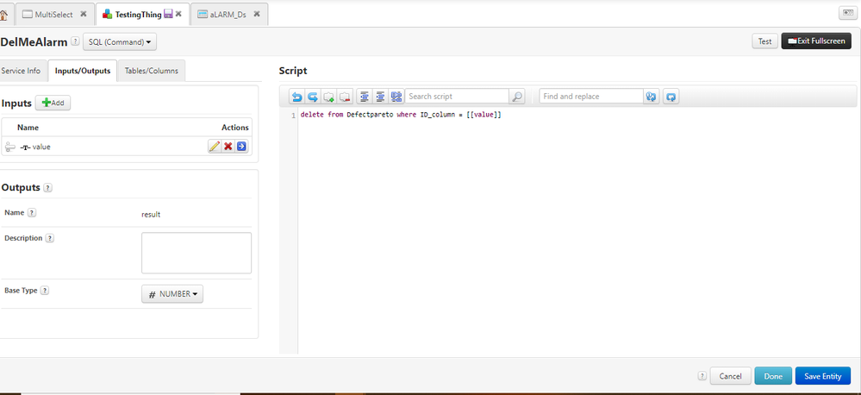This screenshot has height=395, width=861.
Task: Delete the value input using red X
Action: 228,147
